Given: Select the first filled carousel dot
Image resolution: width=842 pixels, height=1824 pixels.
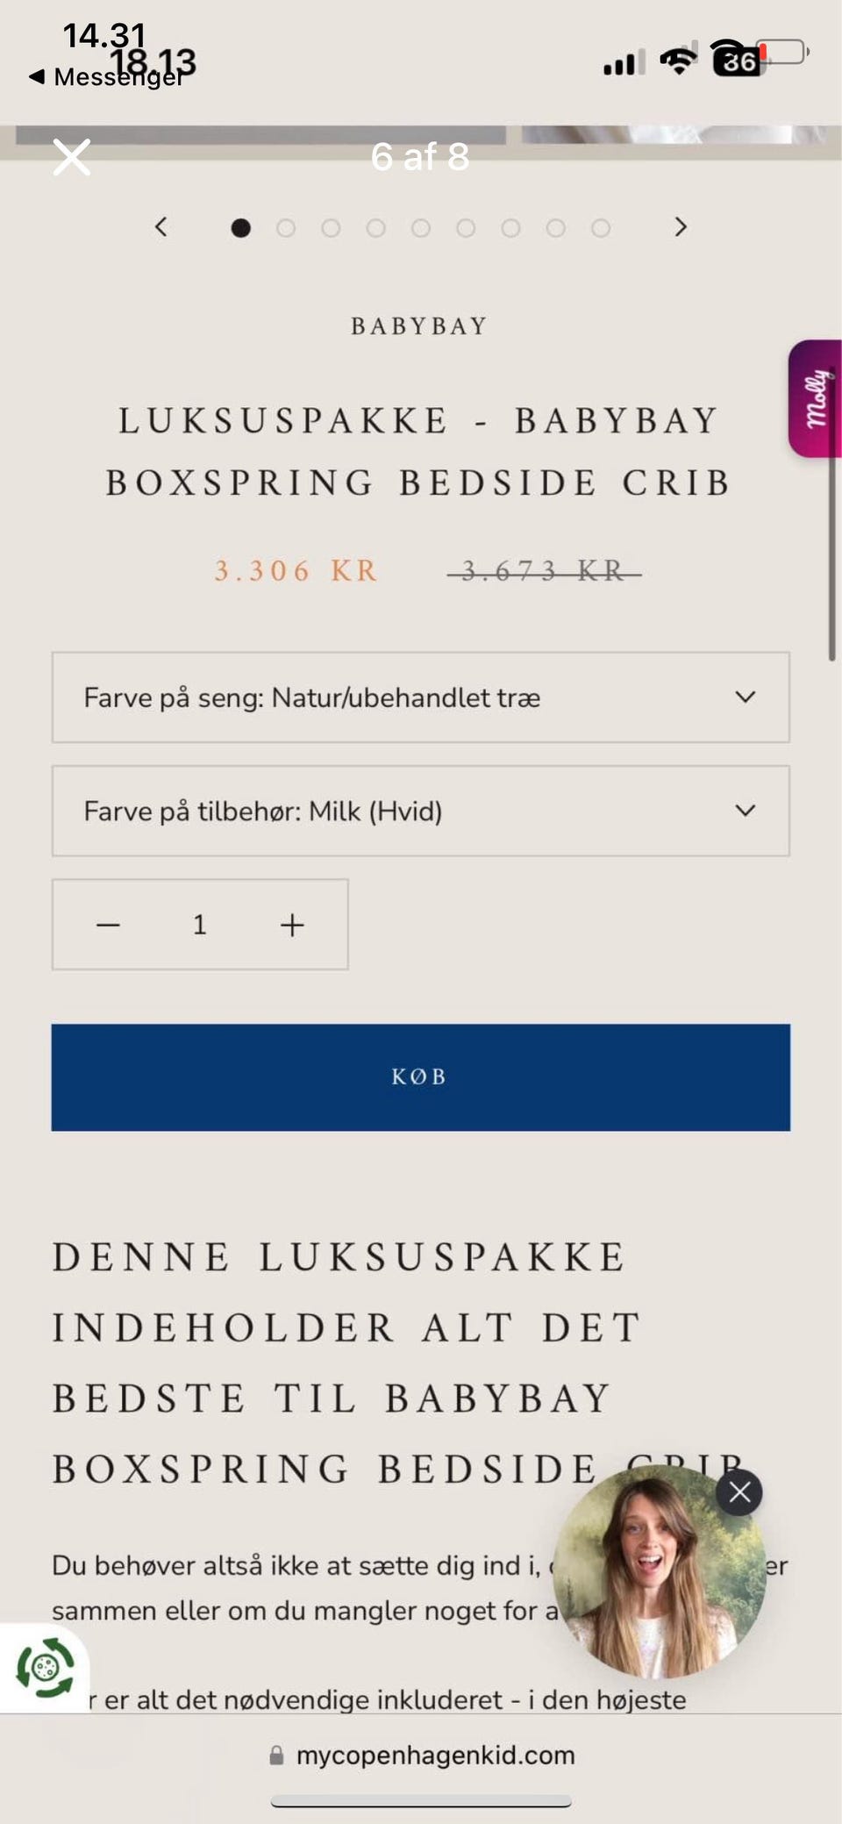Looking at the screenshot, I should pos(240,228).
